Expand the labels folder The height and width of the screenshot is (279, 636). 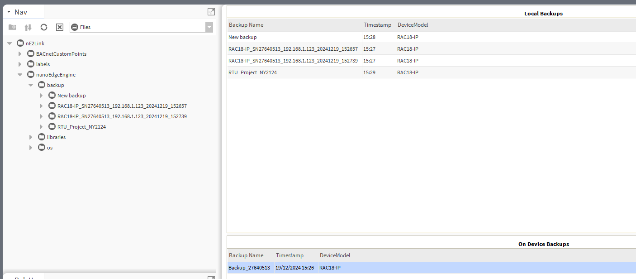20,64
